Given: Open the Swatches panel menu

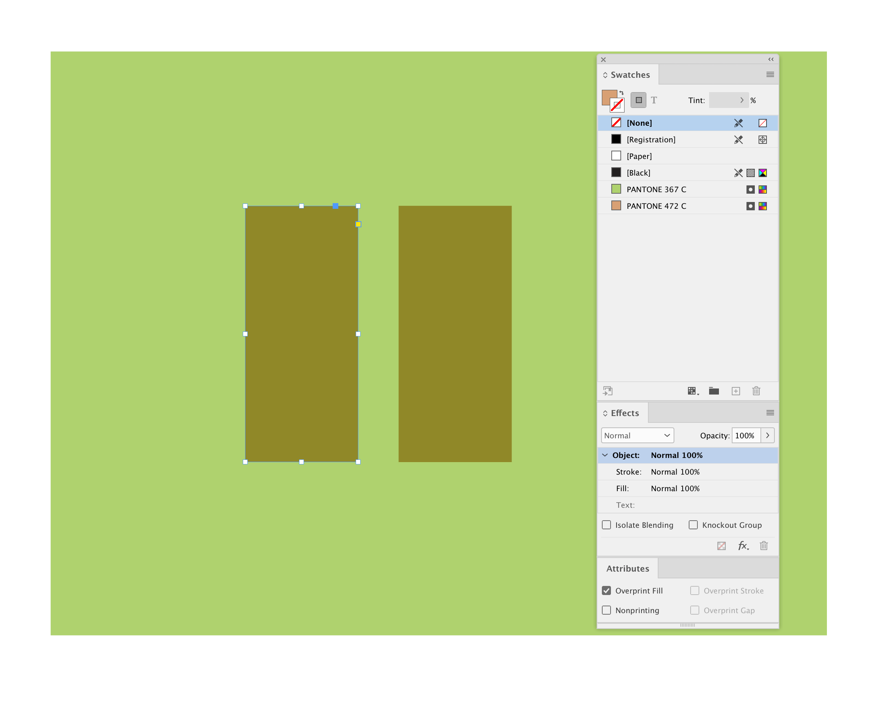Looking at the screenshot, I should coord(770,74).
